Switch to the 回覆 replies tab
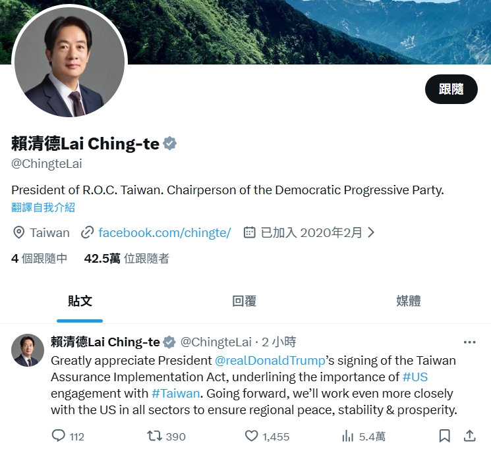This screenshot has width=491, height=449. click(245, 301)
